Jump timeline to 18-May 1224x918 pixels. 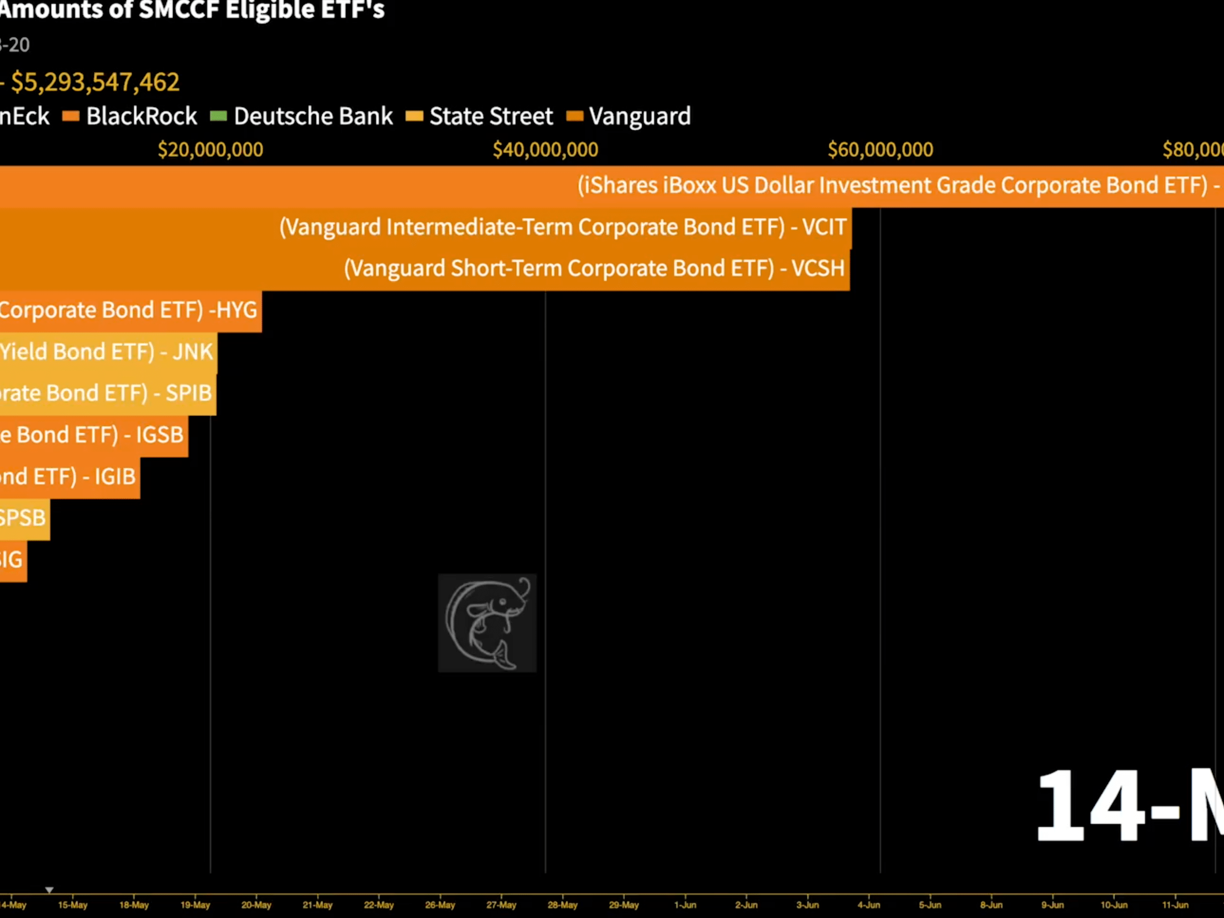point(134,905)
